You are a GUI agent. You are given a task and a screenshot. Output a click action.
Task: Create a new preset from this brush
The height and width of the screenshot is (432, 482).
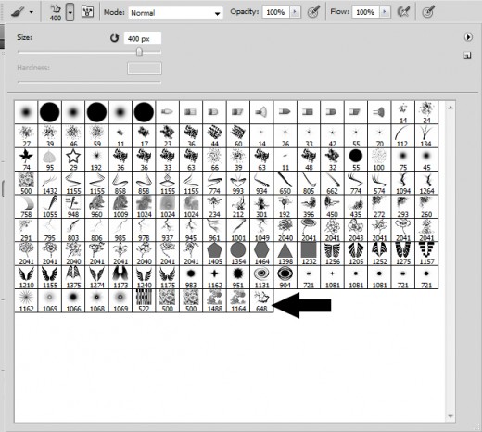468,56
